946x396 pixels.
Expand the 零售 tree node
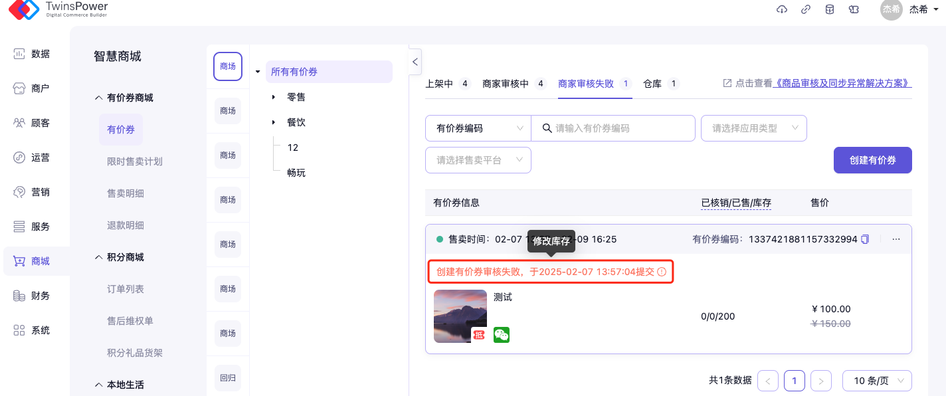coord(273,98)
